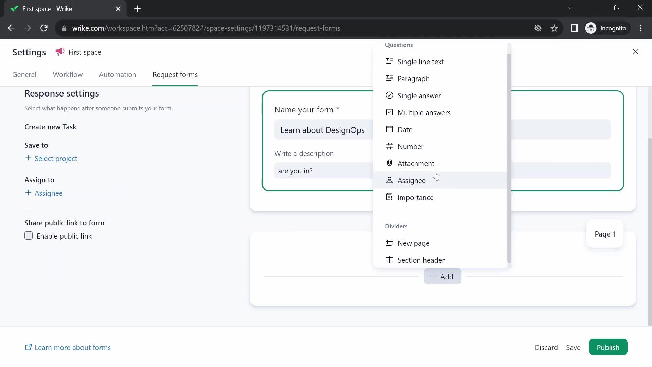The height and width of the screenshot is (367, 652).
Task: Go back in browser history
Action: pyautogui.click(x=11, y=28)
